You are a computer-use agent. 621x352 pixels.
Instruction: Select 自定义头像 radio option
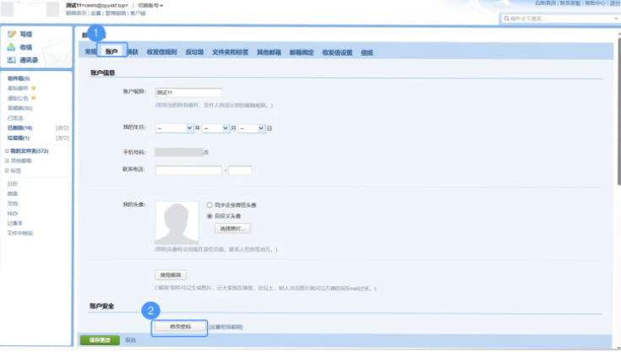[x=210, y=215]
